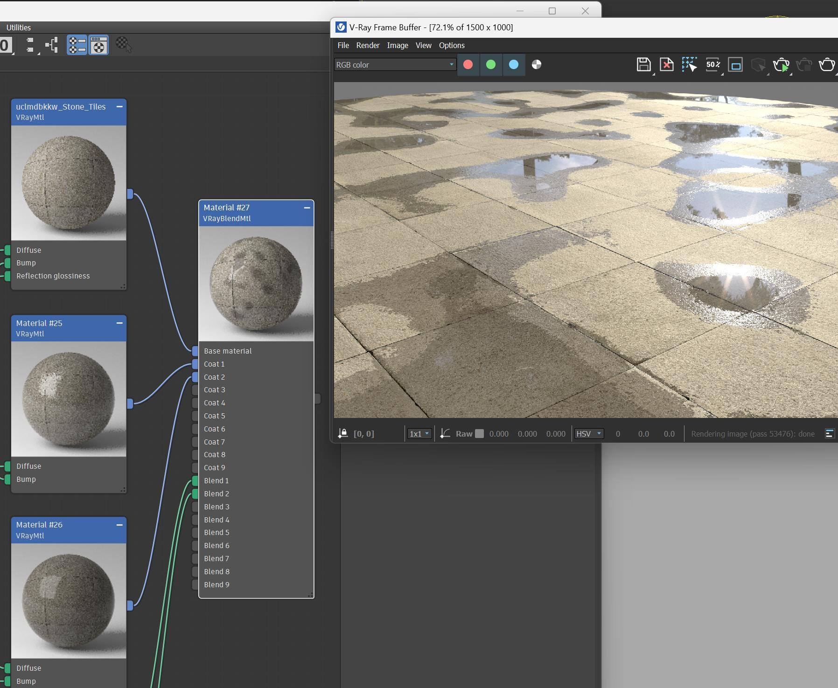Open the RGB color channel dropdown
The height and width of the screenshot is (688, 838).
tap(395, 65)
